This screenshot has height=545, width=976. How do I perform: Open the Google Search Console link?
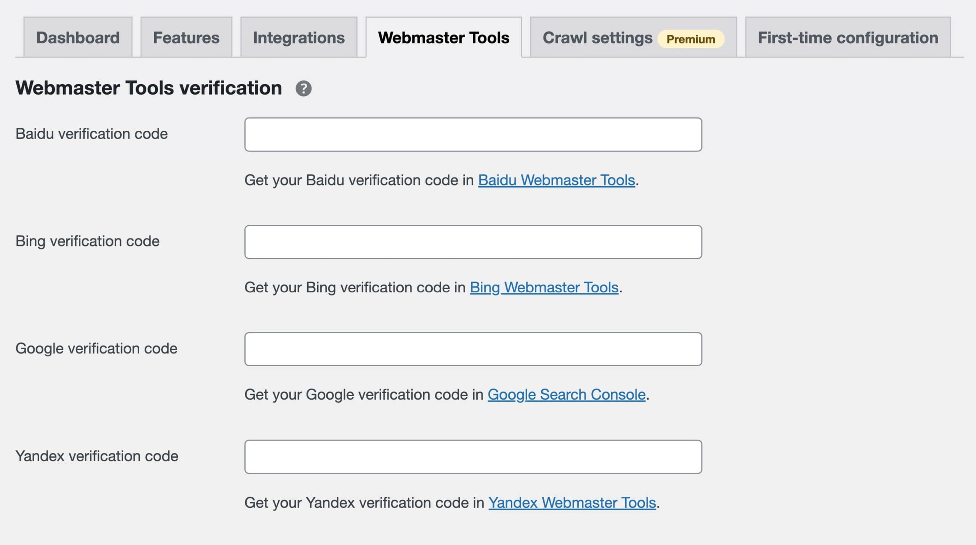pos(567,394)
